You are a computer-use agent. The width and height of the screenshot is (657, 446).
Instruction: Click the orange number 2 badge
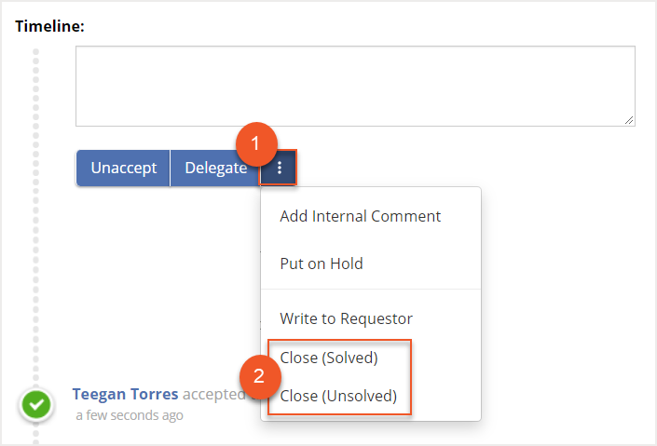point(260,376)
